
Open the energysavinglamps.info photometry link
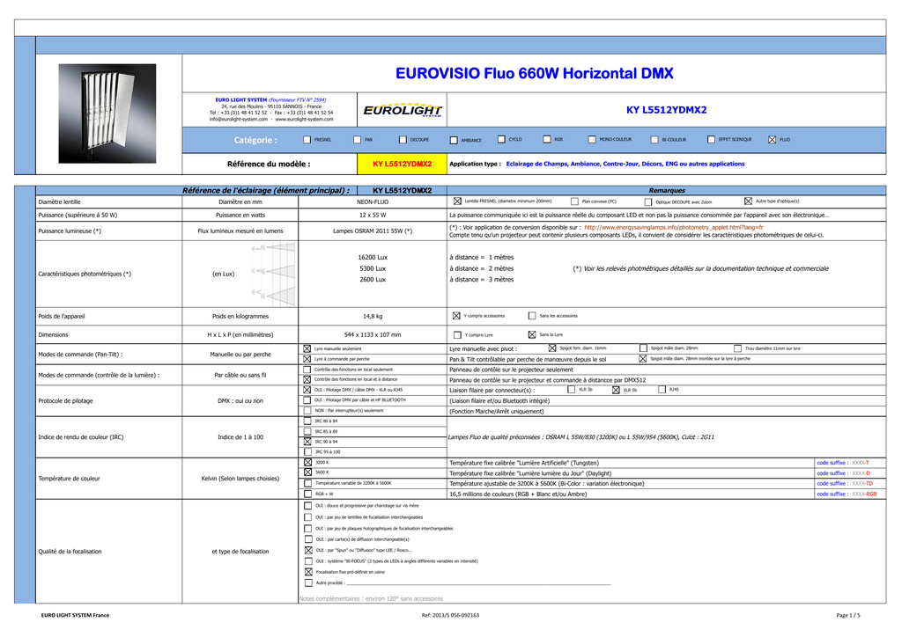click(x=674, y=228)
